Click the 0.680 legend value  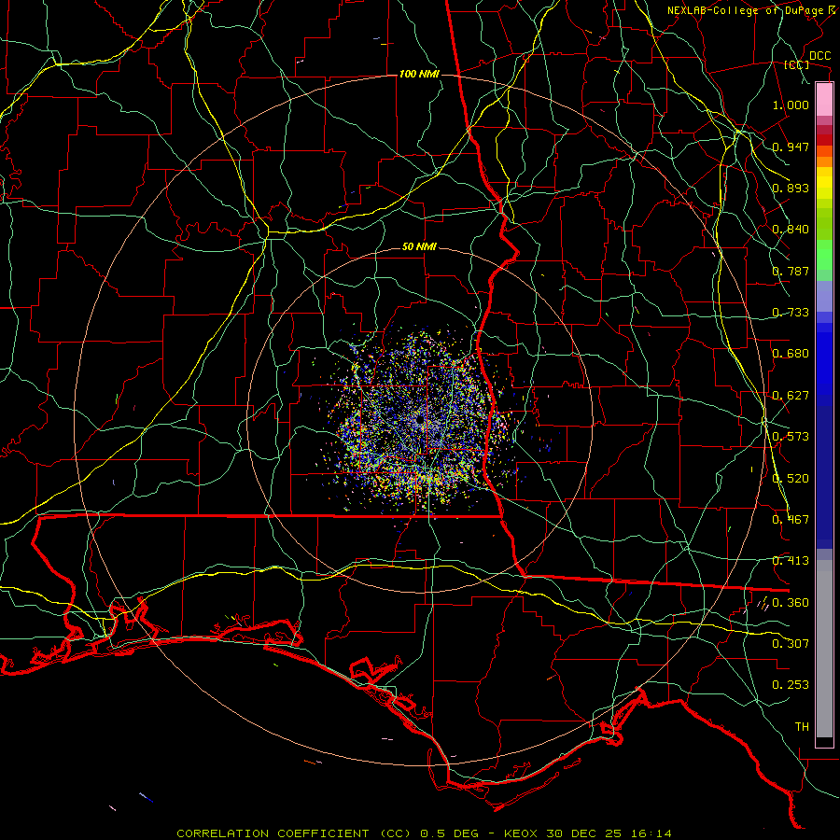tap(791, 354)
